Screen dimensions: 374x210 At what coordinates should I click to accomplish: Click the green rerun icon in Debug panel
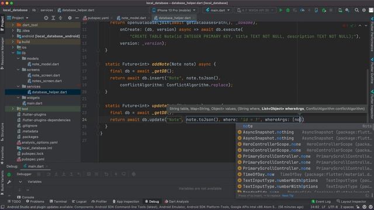9,174
